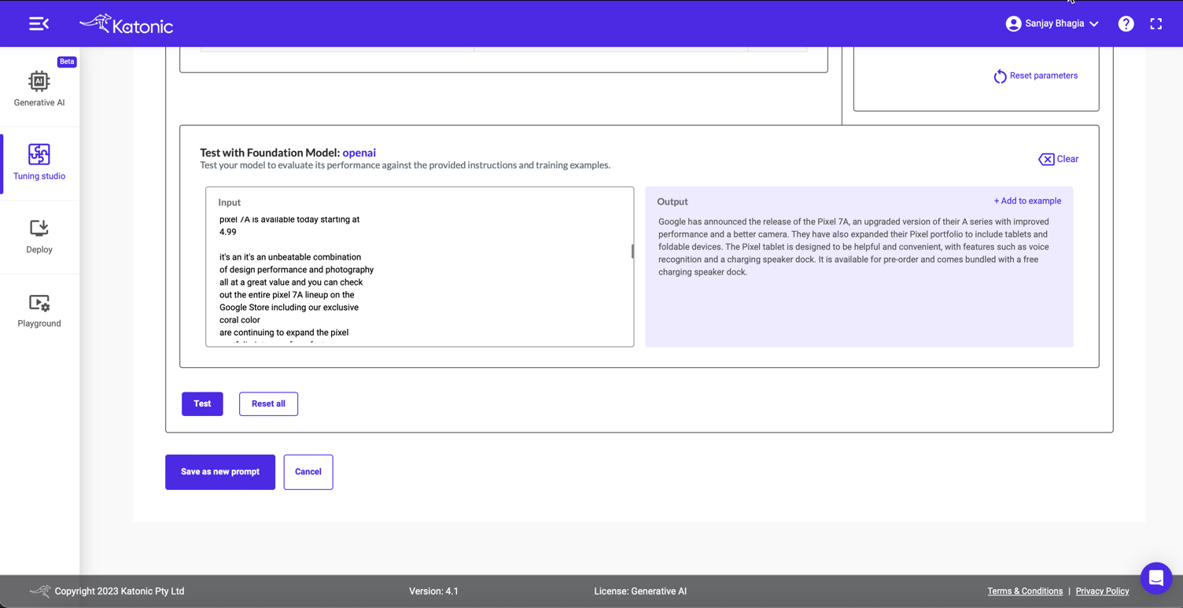The height and width of the screenshot is (608, 1183).
Task: Click Reset parameters link
Action: pos(1044,76)
